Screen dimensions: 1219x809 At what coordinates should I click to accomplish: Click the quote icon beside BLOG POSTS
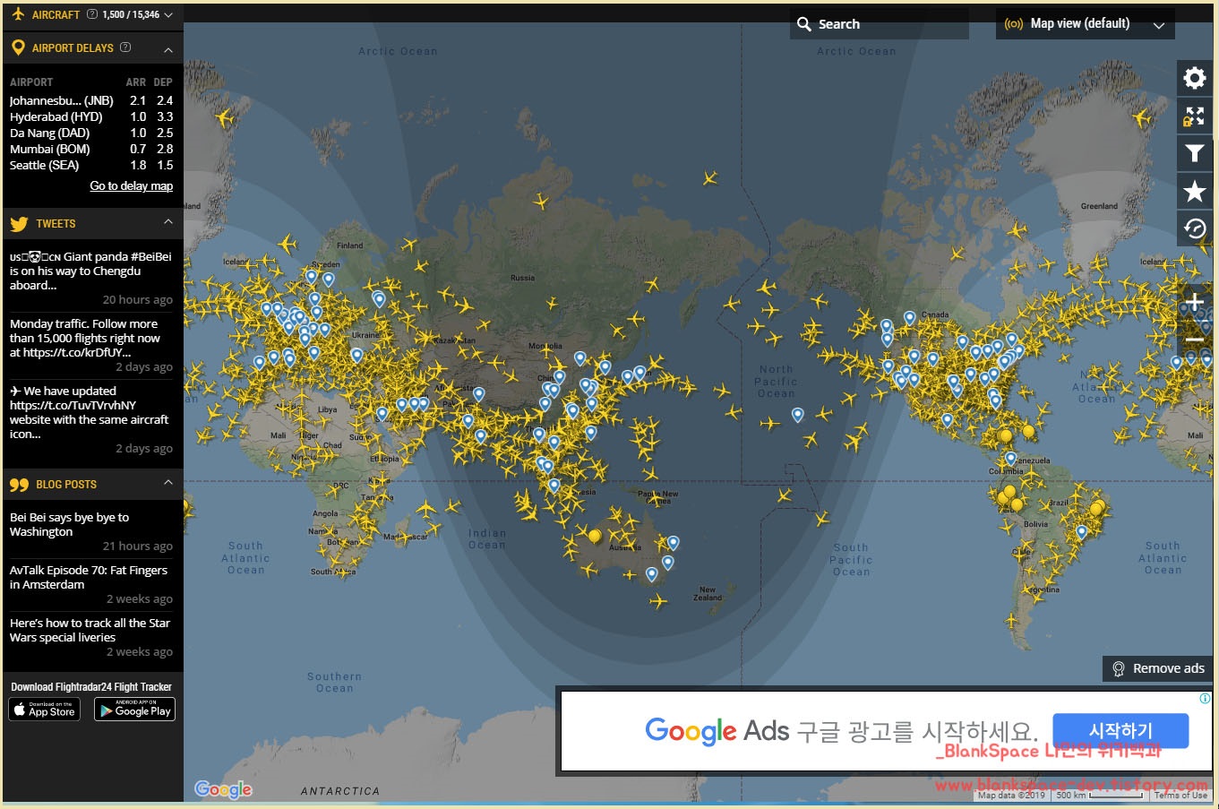pos(19,485)
